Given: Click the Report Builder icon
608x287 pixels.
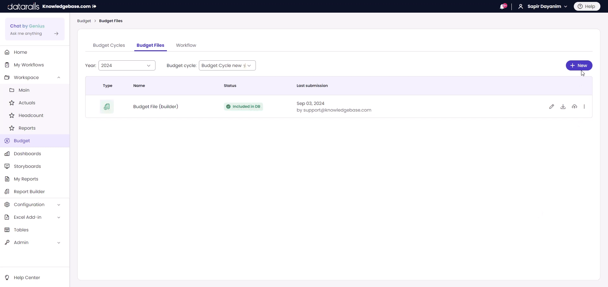Looking at the screenshot, I should pos(7,192).
